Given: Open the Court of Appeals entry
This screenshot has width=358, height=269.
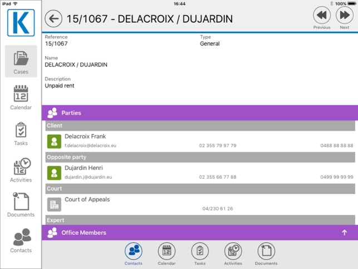Looking at the screenshot, I should (x=200, y=204).
